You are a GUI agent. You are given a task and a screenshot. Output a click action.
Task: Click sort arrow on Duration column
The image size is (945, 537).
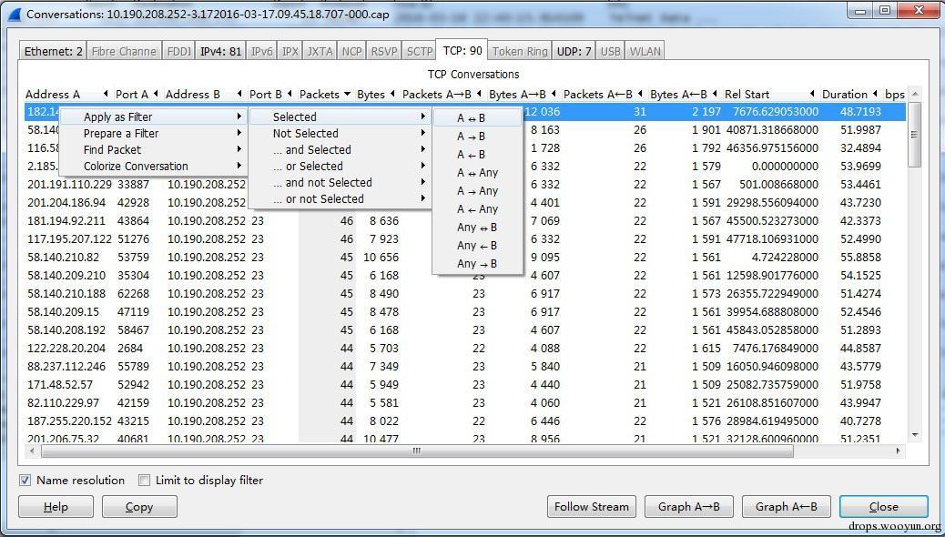pos(875,94)
